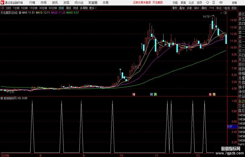Image resolution: width=245 pixels, height=157 pixels.
Task: Toggle the left side panel icon beside 分时
Action: pos(2,8)
